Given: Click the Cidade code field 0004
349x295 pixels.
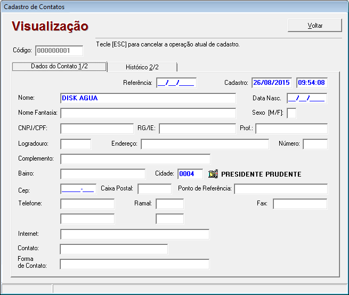Looking at the screenshot, I should [x=190, y=174].
